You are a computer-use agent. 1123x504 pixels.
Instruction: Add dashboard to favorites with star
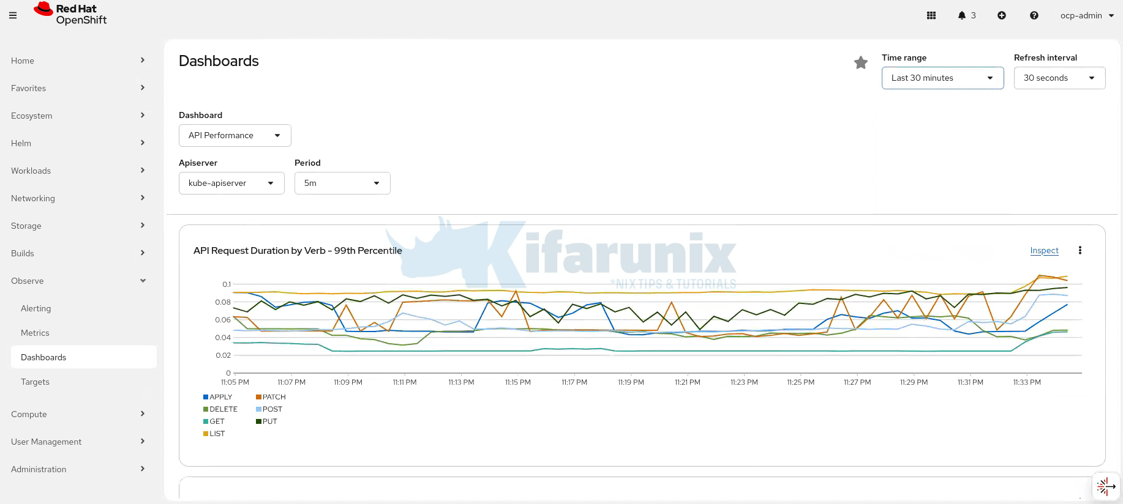[861, 62]
